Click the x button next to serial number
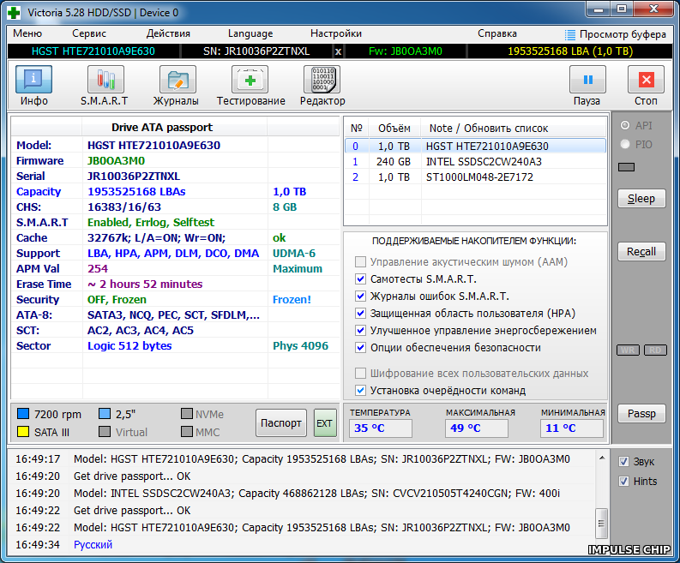Screen dimensions: 680x563 tap(338, 51)
